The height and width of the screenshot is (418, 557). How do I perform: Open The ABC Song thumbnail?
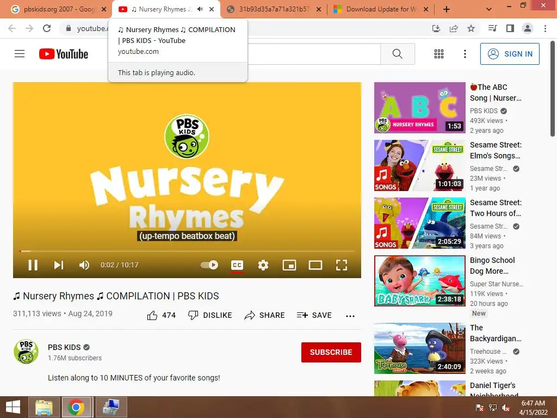point(419,108)
